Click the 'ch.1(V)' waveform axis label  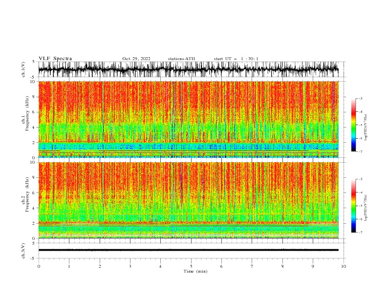click(x=23, y=69)
